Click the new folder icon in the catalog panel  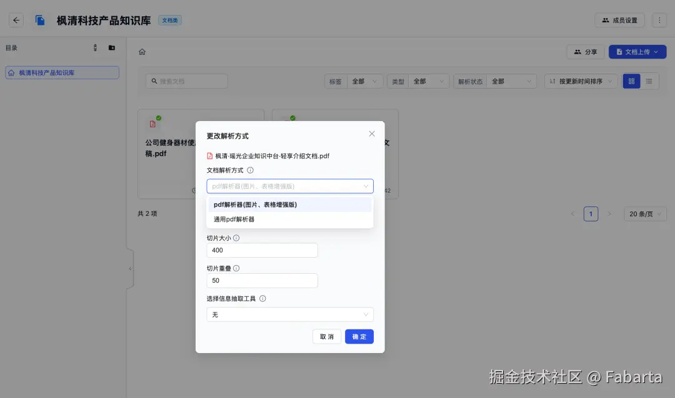(112, 47)
